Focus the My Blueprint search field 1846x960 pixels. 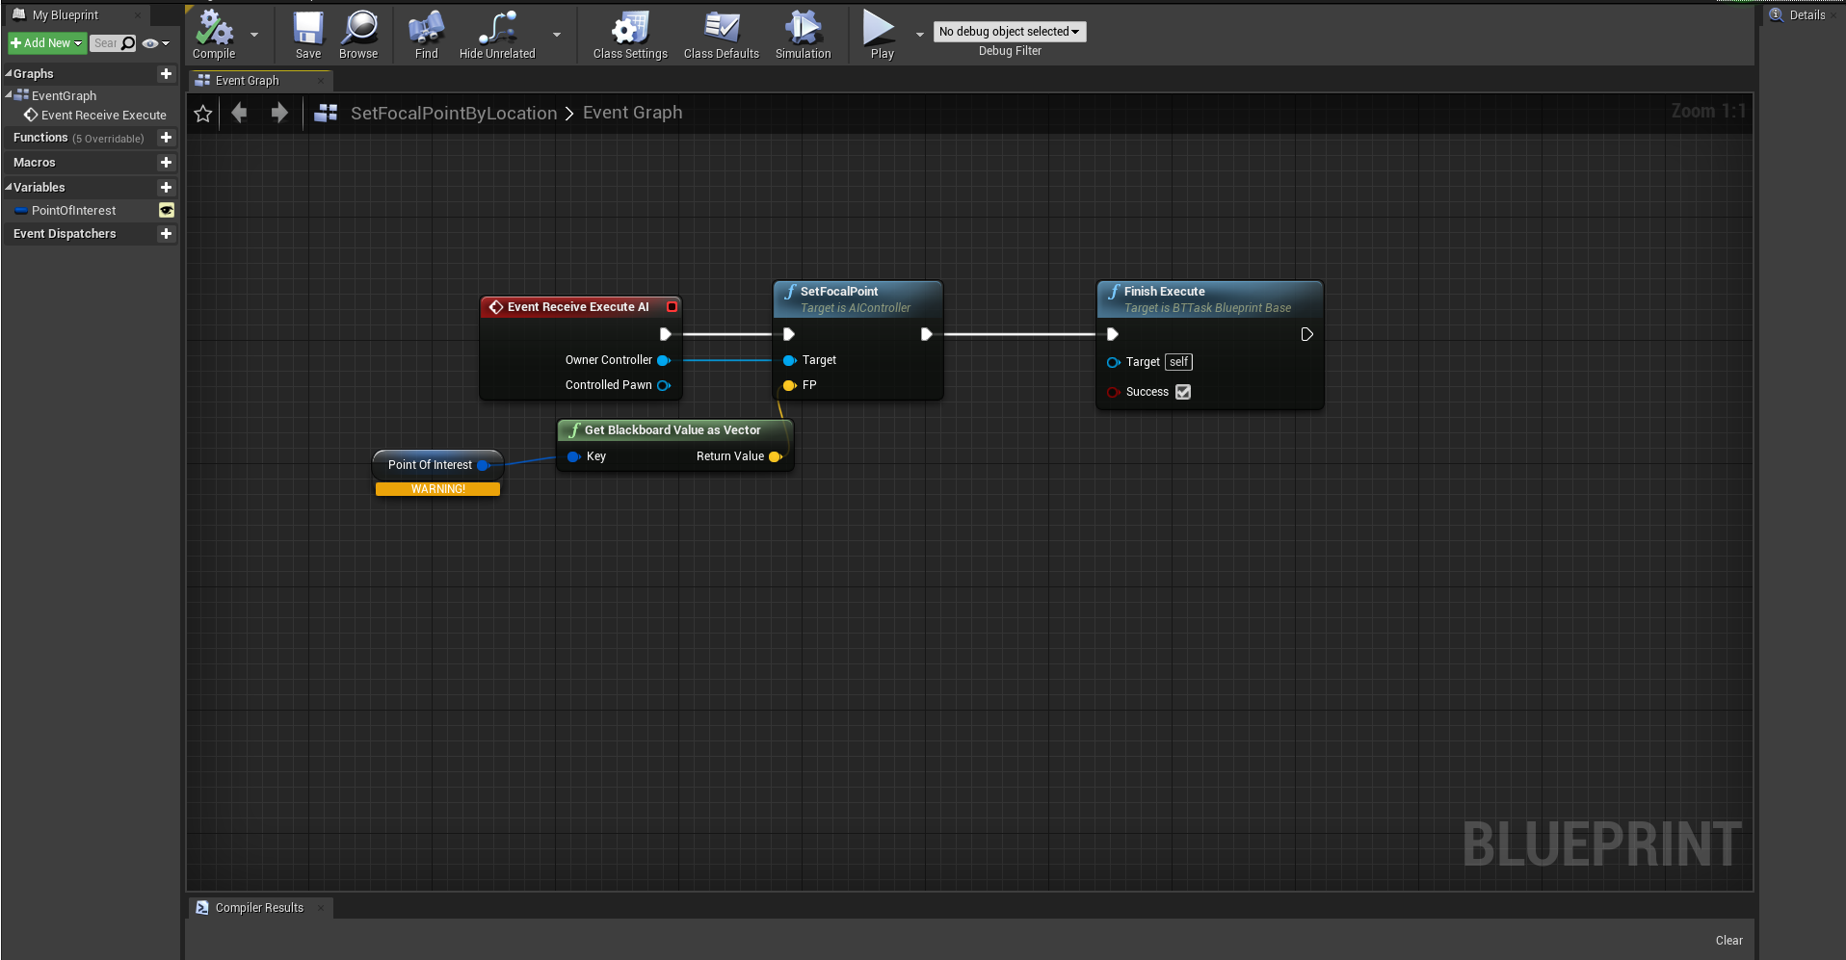[x=104, y=43]
